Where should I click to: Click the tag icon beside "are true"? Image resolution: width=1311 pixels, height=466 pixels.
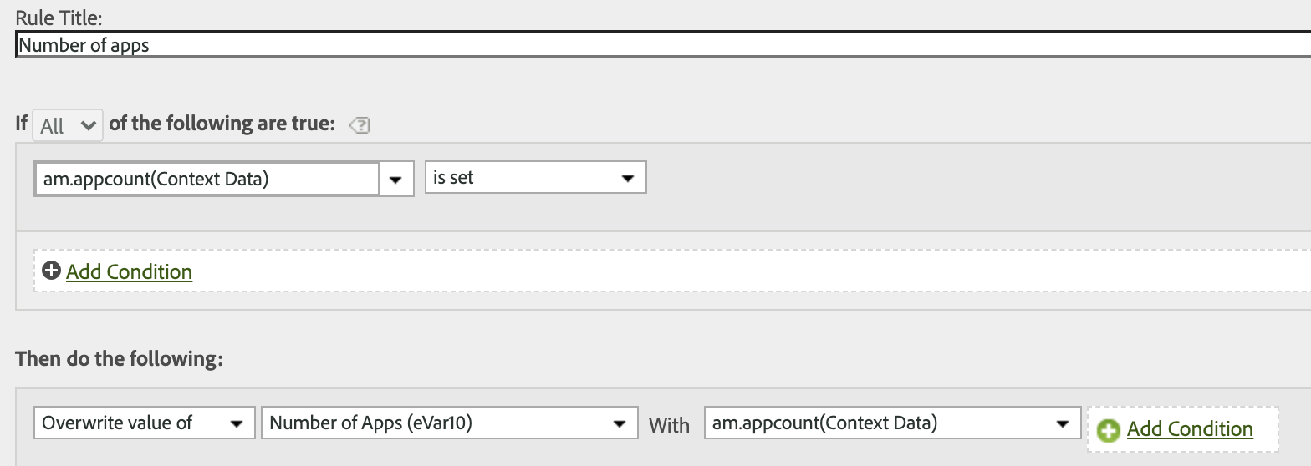coord(360,125)
